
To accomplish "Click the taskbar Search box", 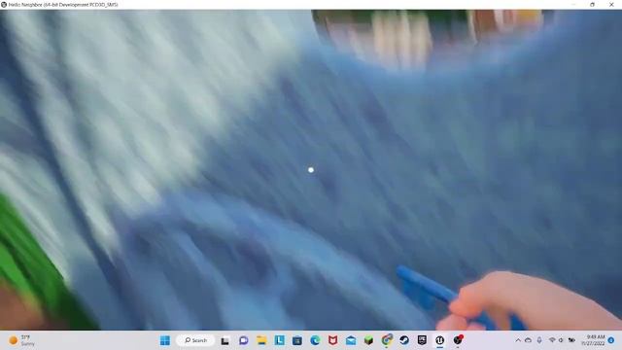I will [x=195, y=340].
